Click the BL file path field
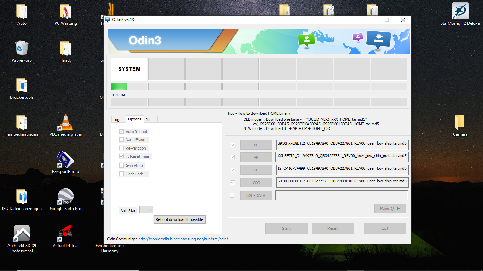The height and width of the screenshot is (271, 483). point(342,145)
